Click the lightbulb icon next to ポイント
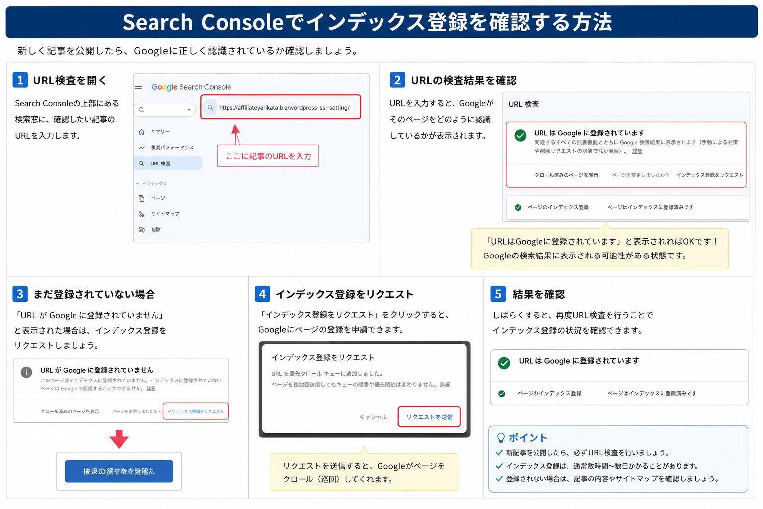Image resolution: width=763 pixels, height=509 pixels. point(501,438)
